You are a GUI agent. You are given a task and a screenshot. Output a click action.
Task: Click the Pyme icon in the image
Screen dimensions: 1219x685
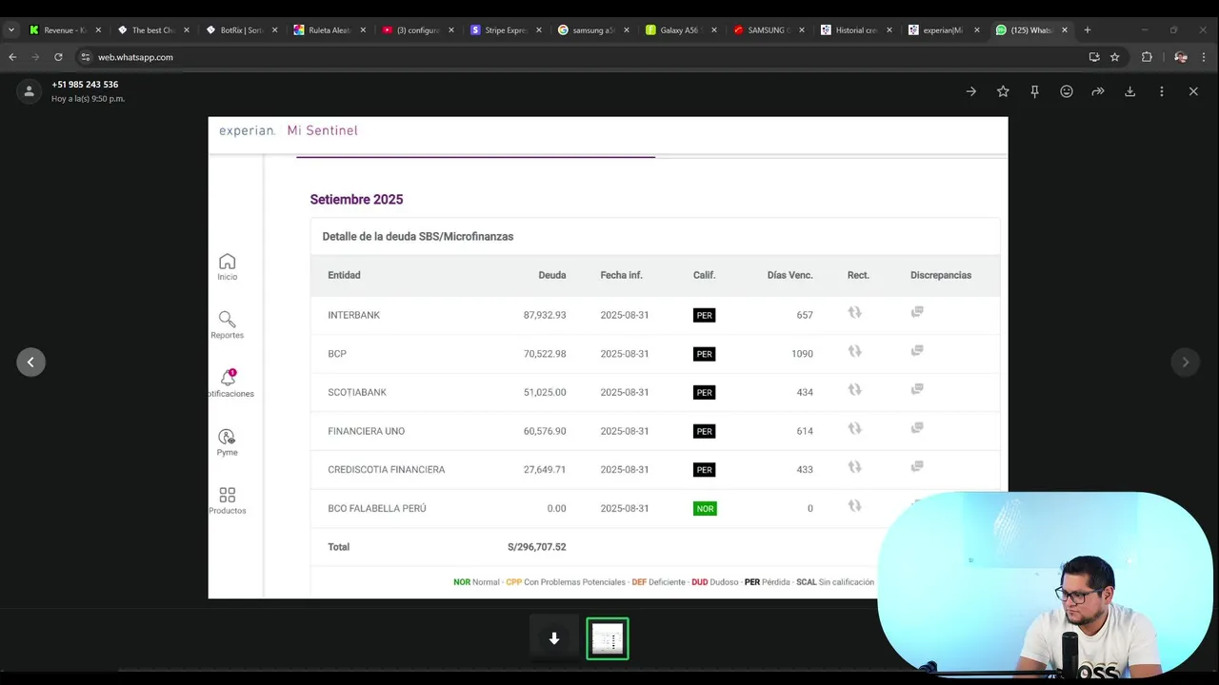coord(227,437)
